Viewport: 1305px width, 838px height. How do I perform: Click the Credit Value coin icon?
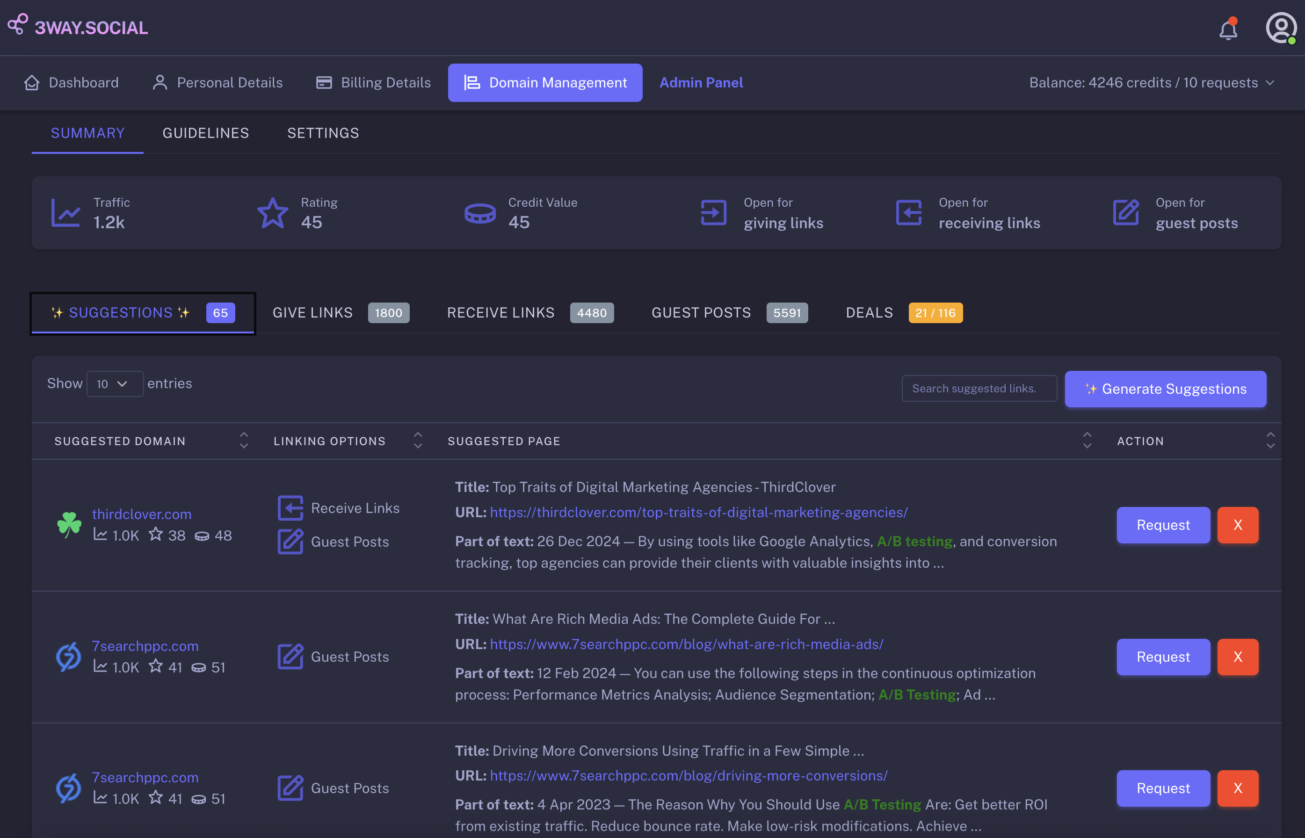pos(479,213)
